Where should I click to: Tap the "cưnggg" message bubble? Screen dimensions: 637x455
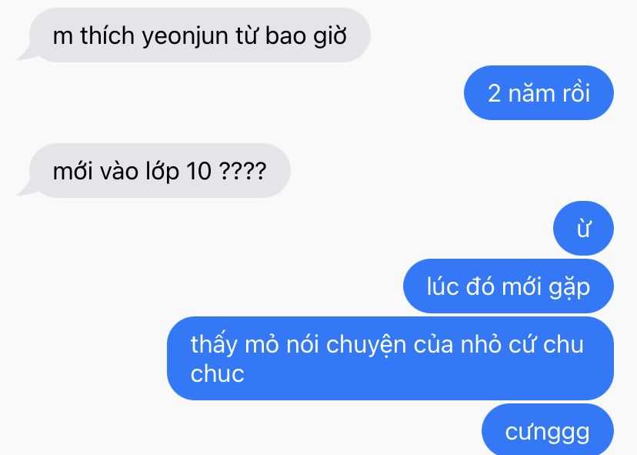point(548,430)
